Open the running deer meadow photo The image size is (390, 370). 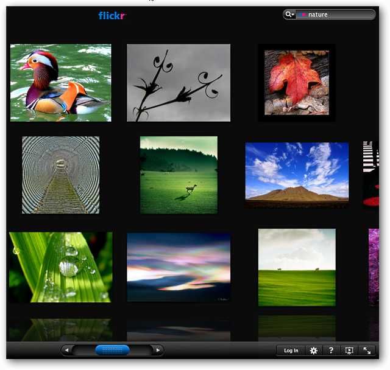click(x=179, y=175)
